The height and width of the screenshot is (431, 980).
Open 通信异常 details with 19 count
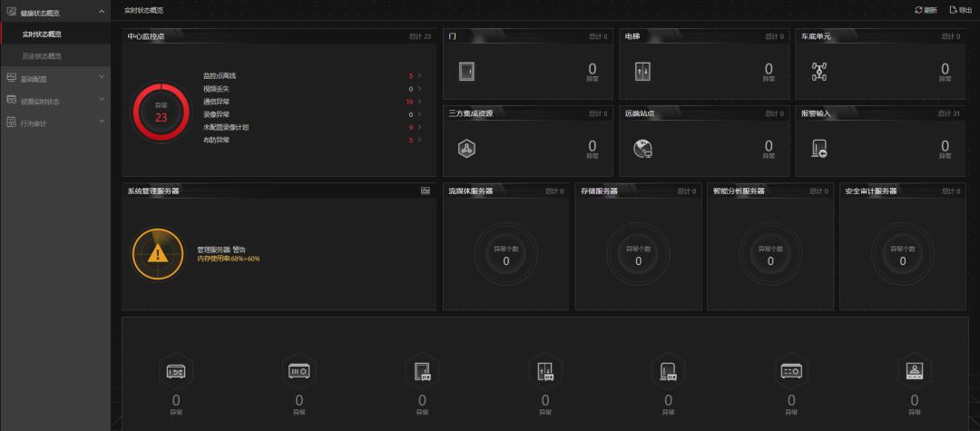click(x=418, y=102)
